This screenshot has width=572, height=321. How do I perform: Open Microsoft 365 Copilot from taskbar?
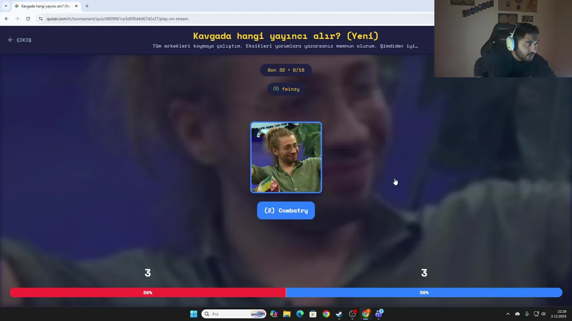[x=273, y=314]
